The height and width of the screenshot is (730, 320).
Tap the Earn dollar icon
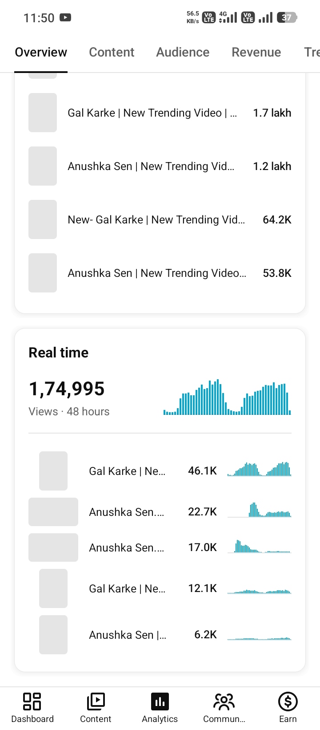(x=288, y=702)
